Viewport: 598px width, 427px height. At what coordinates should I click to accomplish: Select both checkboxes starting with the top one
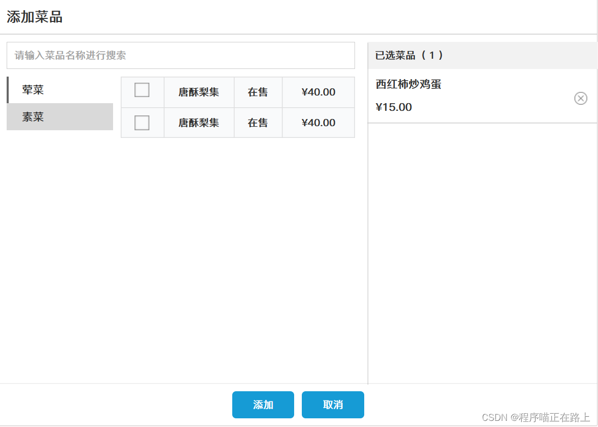[142, 91]
